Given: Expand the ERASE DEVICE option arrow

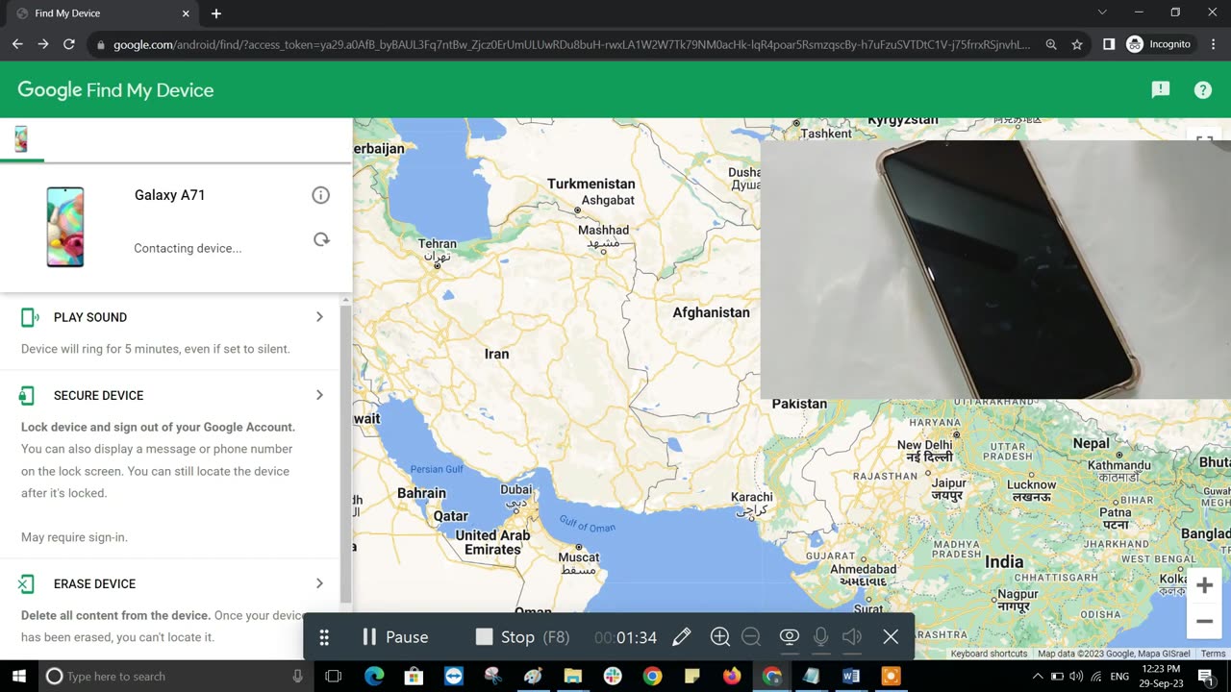Looking at the screenshot, I should point(319,583).
